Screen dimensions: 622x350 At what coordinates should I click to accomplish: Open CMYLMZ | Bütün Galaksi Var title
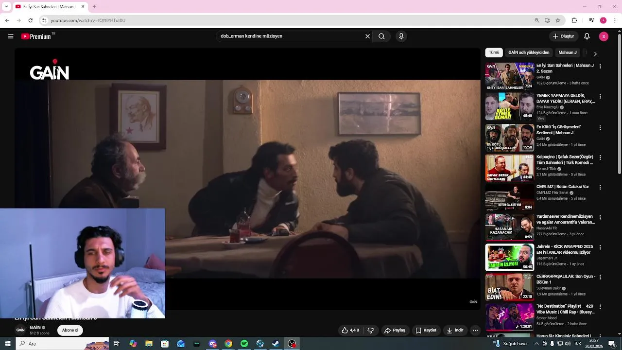click(x=562, y=187)
